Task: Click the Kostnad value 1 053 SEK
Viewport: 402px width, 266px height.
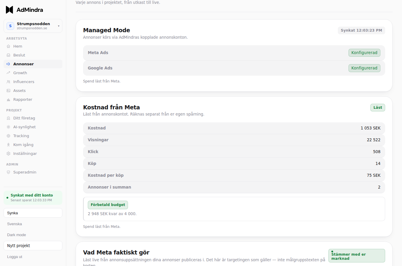Action: pos(370,128)
